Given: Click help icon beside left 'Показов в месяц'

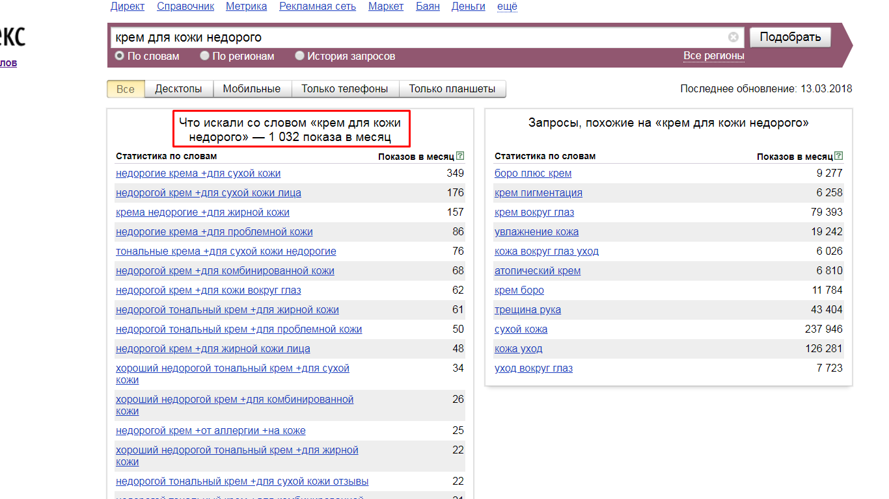Looking at the screenshot, I should click(460, 156).
